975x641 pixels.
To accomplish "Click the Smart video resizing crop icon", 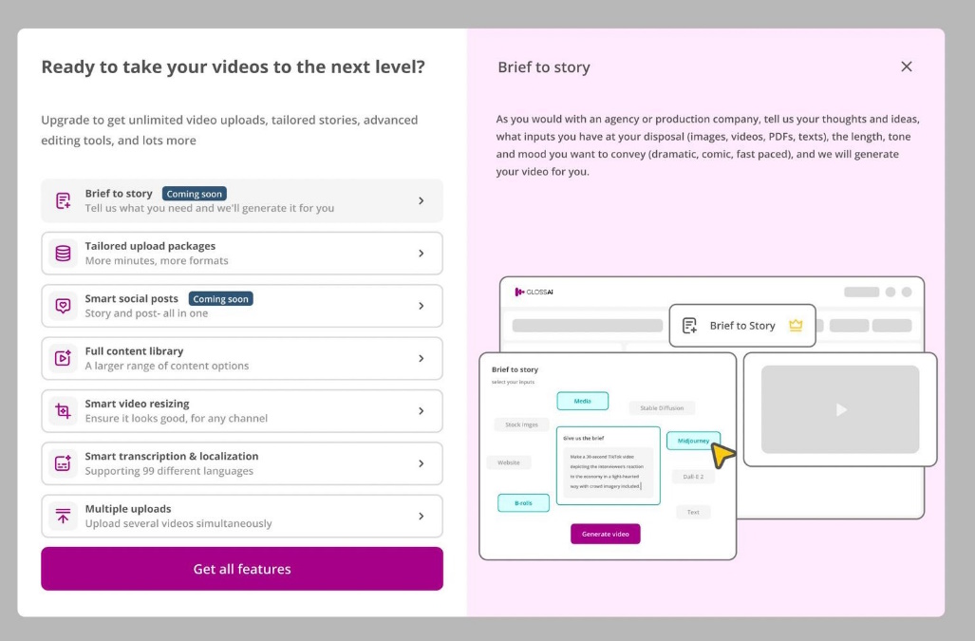I will coord(63,411).
